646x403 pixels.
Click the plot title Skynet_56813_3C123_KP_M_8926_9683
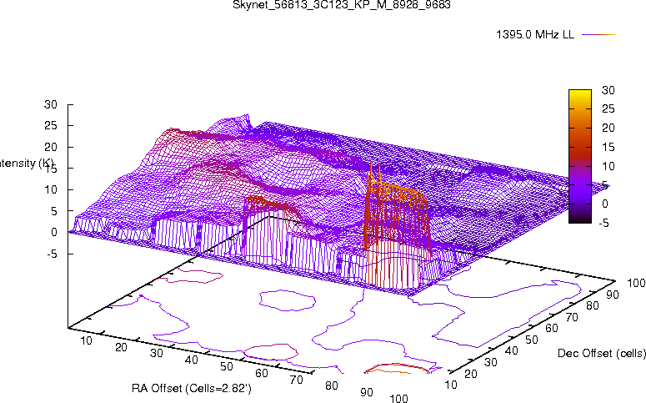click(x=323, y=6)
